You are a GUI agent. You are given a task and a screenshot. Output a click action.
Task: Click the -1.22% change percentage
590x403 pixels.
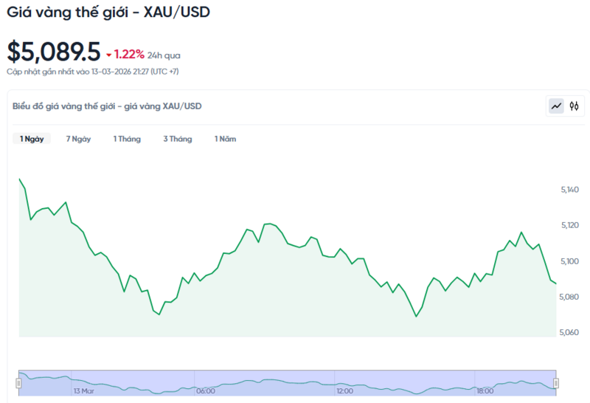coord(129,55)
